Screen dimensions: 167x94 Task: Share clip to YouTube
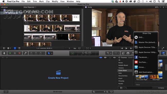pos(146,62)
